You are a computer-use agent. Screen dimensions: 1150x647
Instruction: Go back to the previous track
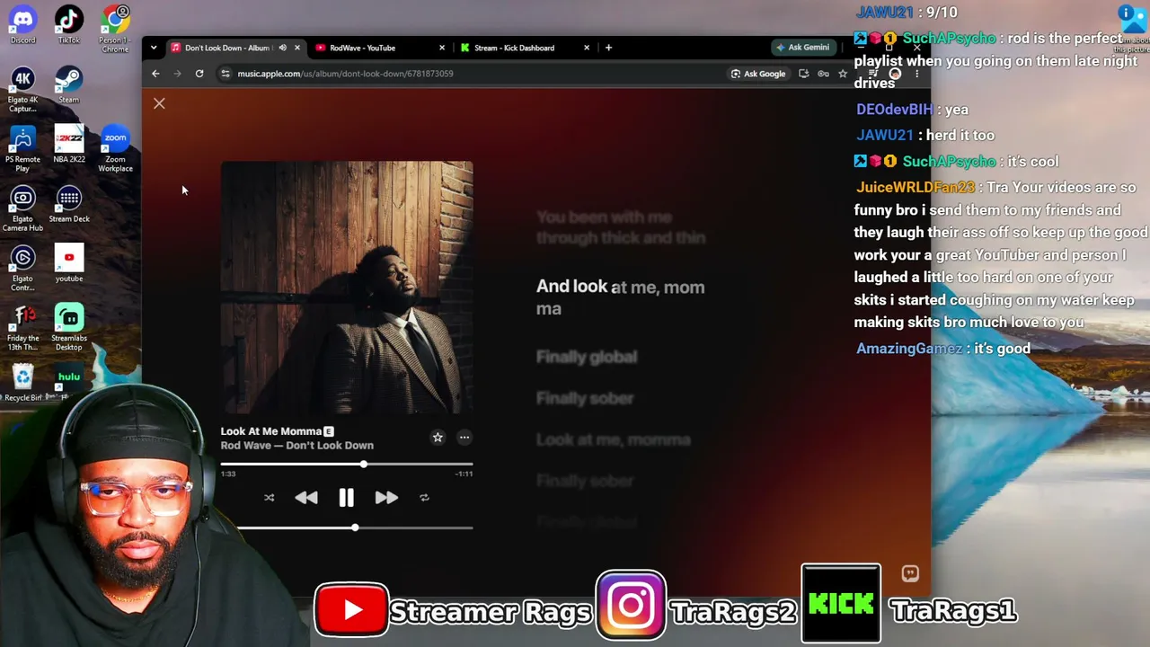tap(306, 498)
